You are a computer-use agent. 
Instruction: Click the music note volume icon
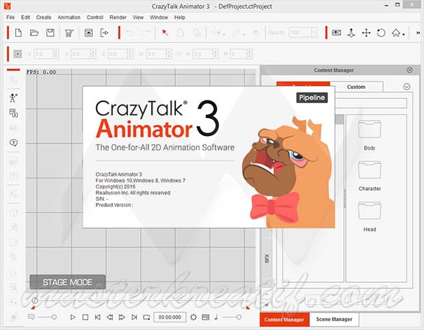216,317
